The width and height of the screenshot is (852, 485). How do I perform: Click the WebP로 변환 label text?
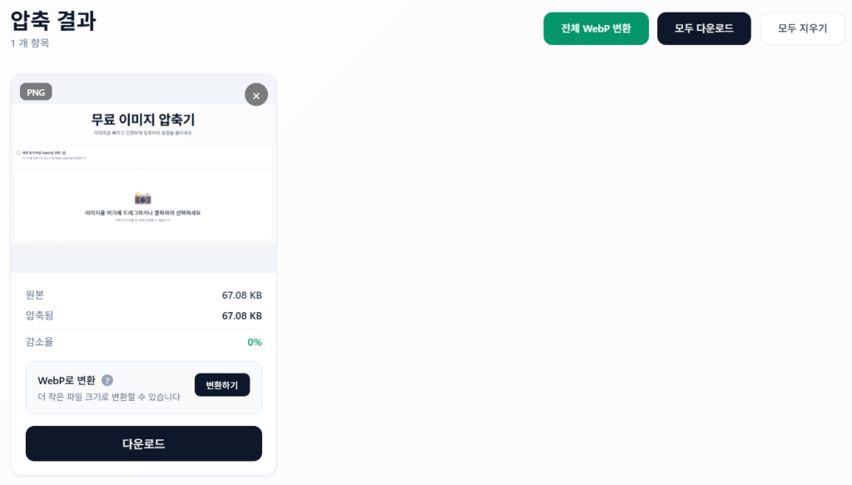pos(67,380)
